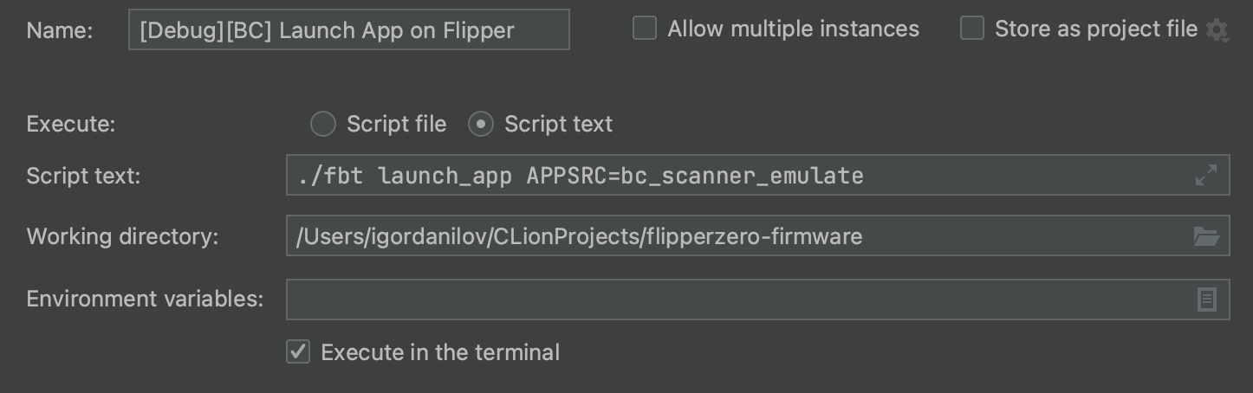
Task: Click the "Environment variables:" label
Action: [145, 300]
